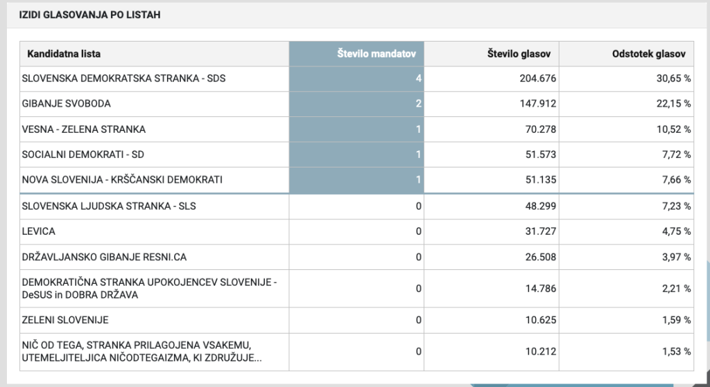Image resolution: width=710 pixels, height=387 pixels.
Task: Click Resni.ca mandate count 0
Action: pos(418,258)
